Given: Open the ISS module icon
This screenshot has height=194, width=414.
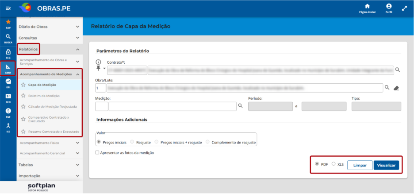Looking at the screenshot, I should 8,128.
